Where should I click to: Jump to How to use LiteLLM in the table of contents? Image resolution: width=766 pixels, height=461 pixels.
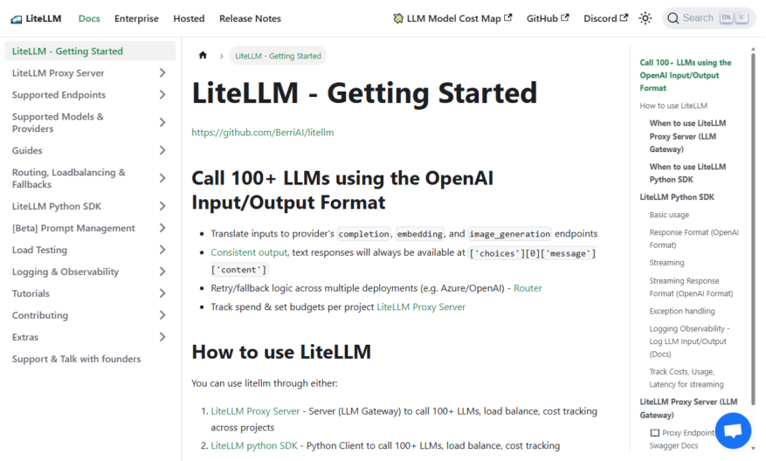pyautogui.click(x=673, y=106)
